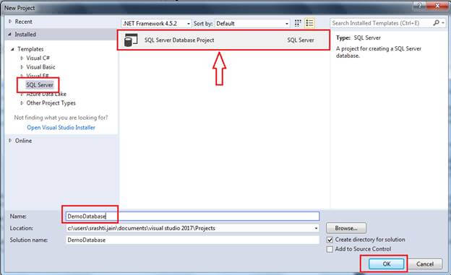Open the Location path dropdown arrow
This screenshot has height=275, width=451.
[316, 228]
